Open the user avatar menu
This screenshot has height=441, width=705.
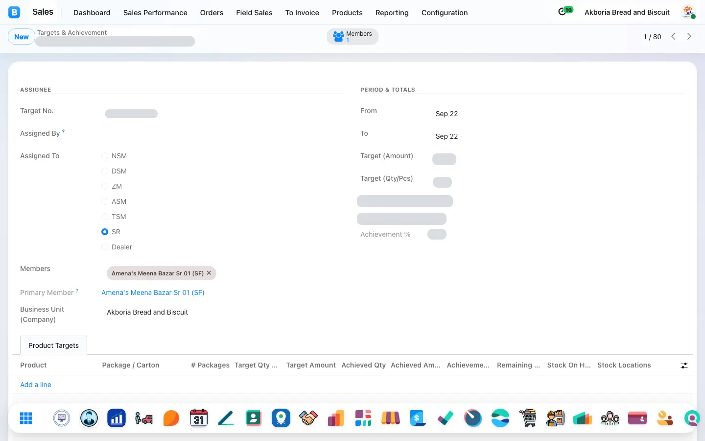click(x=689, y=12)
